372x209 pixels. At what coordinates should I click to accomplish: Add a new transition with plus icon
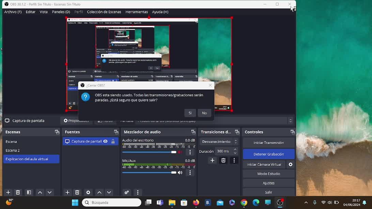(212, 160)
